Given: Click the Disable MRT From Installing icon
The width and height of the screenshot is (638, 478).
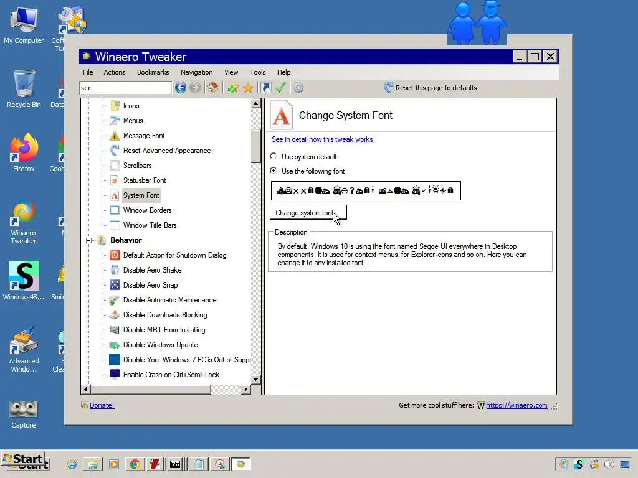Looking at the screenshot, I should [115, 330].
